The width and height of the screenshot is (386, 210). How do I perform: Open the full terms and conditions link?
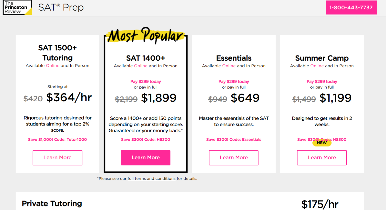[x=152, y=179]
